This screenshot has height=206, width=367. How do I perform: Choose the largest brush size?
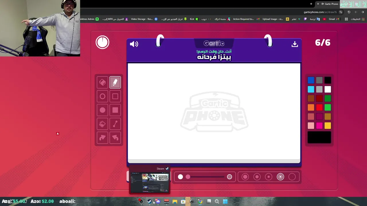pos(245,177)
